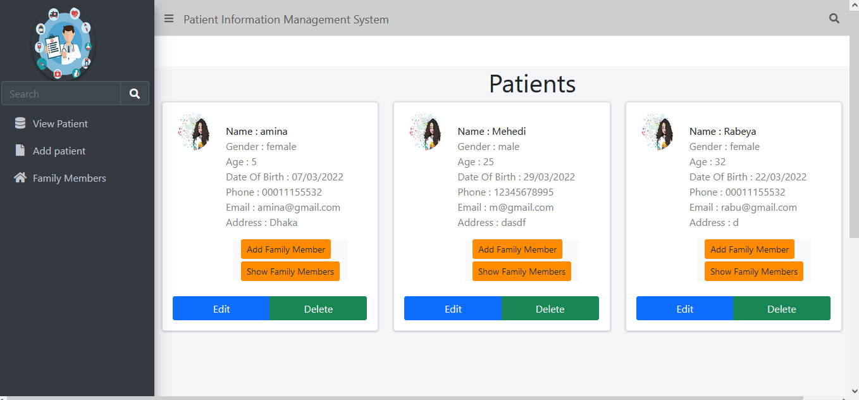Add Family Member for amina
859x400 pixels.
click(x=286, y=249)
